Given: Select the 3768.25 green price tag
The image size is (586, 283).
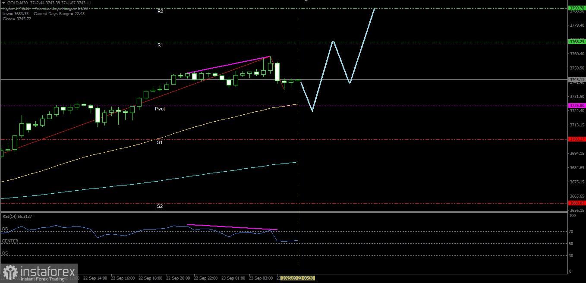Looking at the screenshot, I should 577,42.
